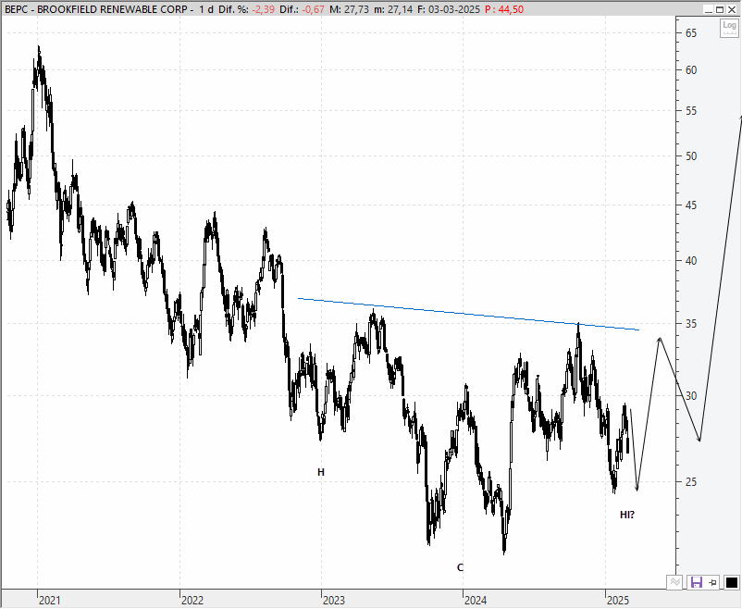The height and width of the screenshot is (609, 742).
Task: Expand the double-chevron panel button
Action: (x=674, y=582)
